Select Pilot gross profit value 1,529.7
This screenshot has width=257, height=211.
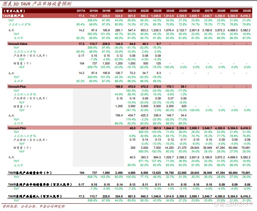click(169, 157)
